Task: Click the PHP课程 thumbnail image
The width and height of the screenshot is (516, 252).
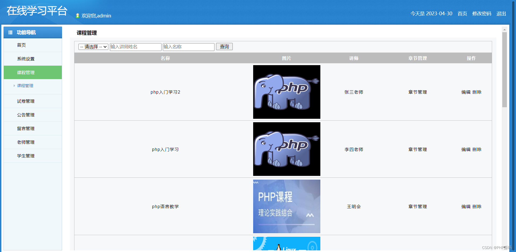Action: [x=287, y=206]
